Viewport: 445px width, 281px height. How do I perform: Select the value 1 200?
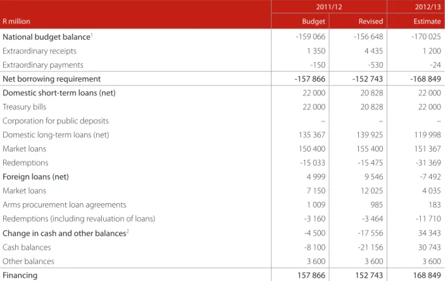[x=432, y=51]
